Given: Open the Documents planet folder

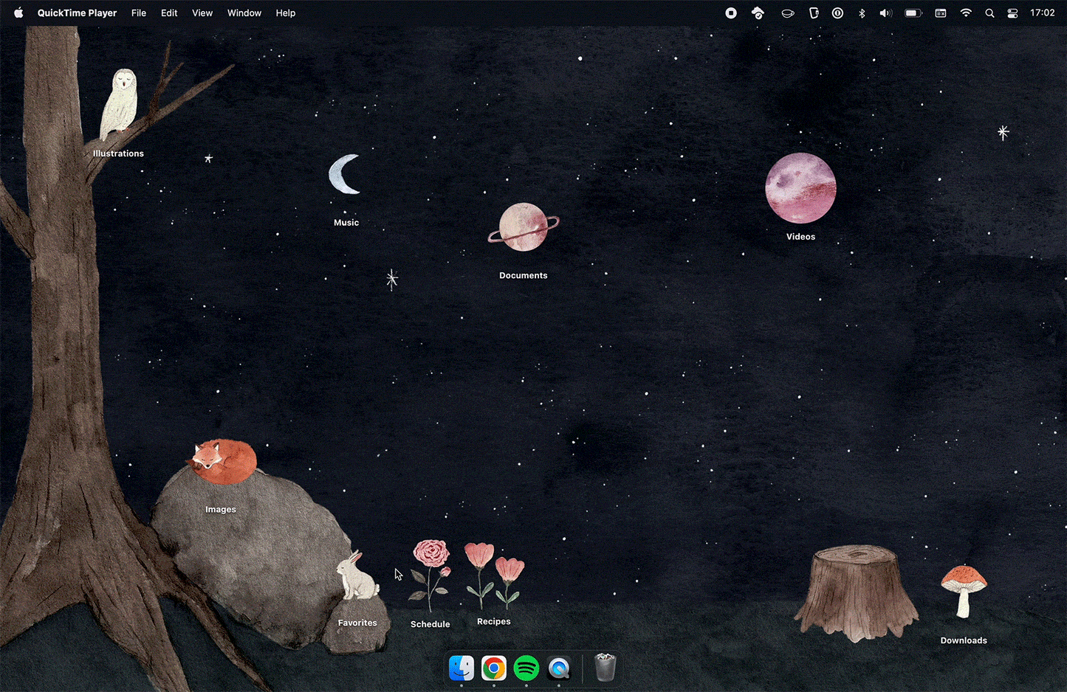Looking at the screenshot, I should pos(524,226).
